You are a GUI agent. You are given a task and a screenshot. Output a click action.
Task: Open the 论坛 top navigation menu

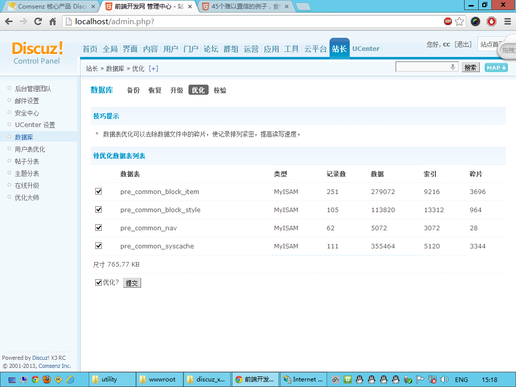(211, 49)
